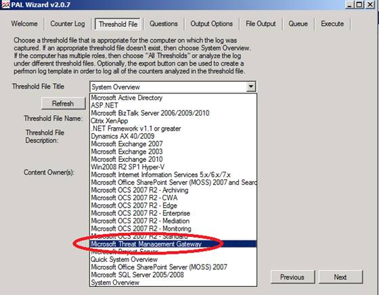Go to the Execute tab
Viewport: 379px width, 295px height.
(x=332, y=24)
